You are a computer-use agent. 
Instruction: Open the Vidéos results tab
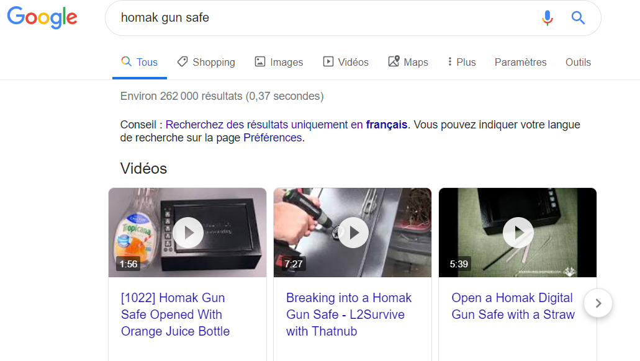click(x=346, y=62)
